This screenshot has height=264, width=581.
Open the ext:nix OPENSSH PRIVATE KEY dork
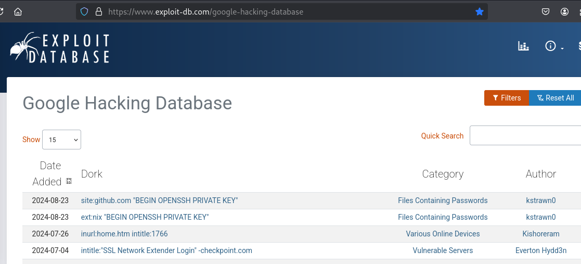(x=145, y=217)
